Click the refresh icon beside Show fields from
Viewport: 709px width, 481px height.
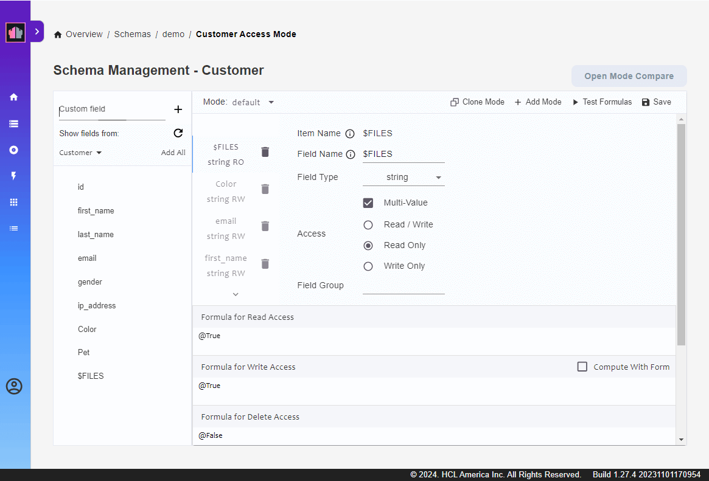click(x=178, y=133)
